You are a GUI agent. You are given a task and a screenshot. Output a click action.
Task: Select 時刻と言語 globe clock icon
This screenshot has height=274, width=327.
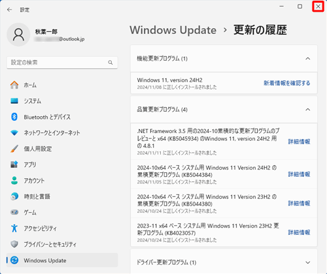pyautogui.click(x=14, y=196)
